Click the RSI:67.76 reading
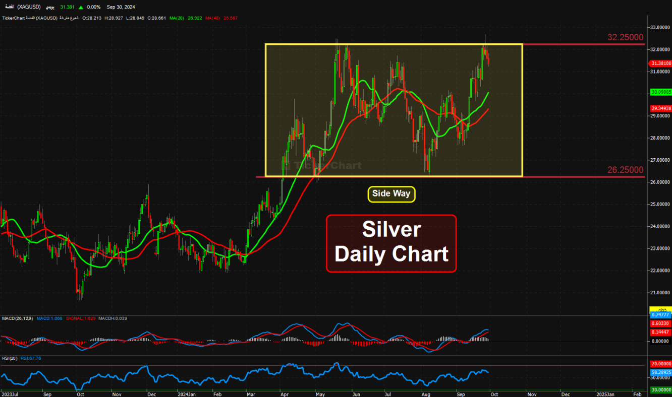Image resolution: width=672 pixels, height=397 pixels. pos(31,358)
